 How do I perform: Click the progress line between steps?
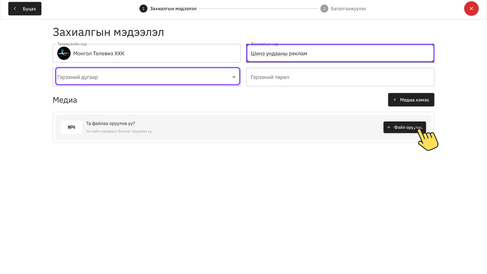tap(258, 9)
